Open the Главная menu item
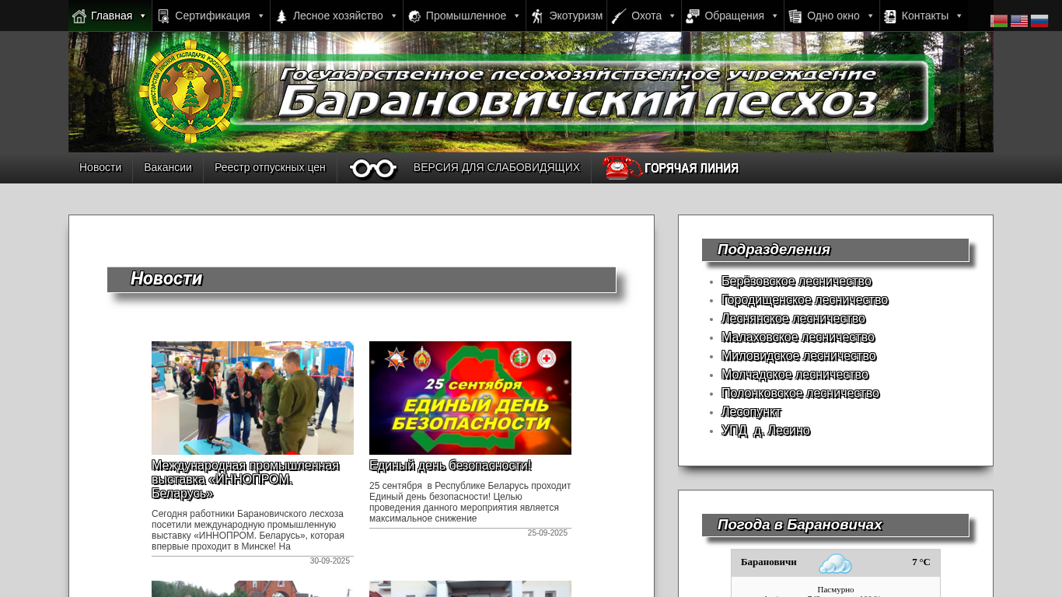This screenshot has width=1062, height=597. click(x=111, y=16)
